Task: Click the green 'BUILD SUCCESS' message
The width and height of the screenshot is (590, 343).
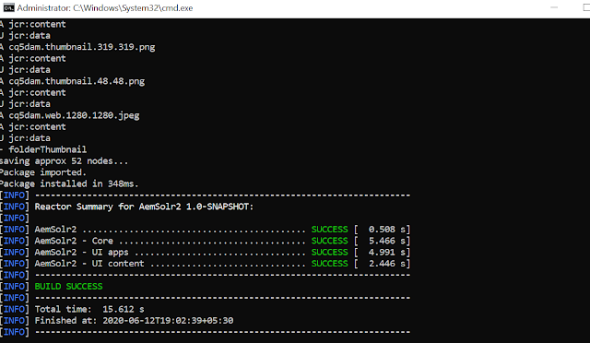Action: (68, 287)
